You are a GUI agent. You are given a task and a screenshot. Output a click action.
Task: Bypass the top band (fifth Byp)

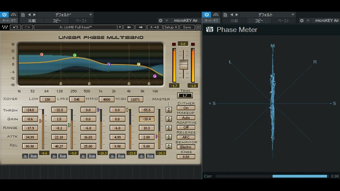[x=150, y=156]
